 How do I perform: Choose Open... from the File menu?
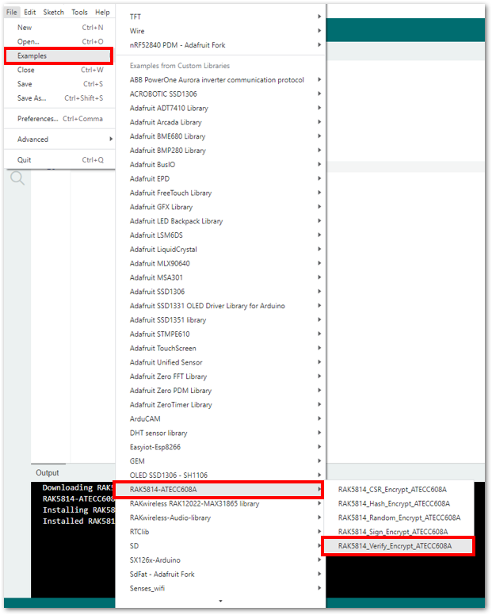pyautogui.click(x=59, y=41)
